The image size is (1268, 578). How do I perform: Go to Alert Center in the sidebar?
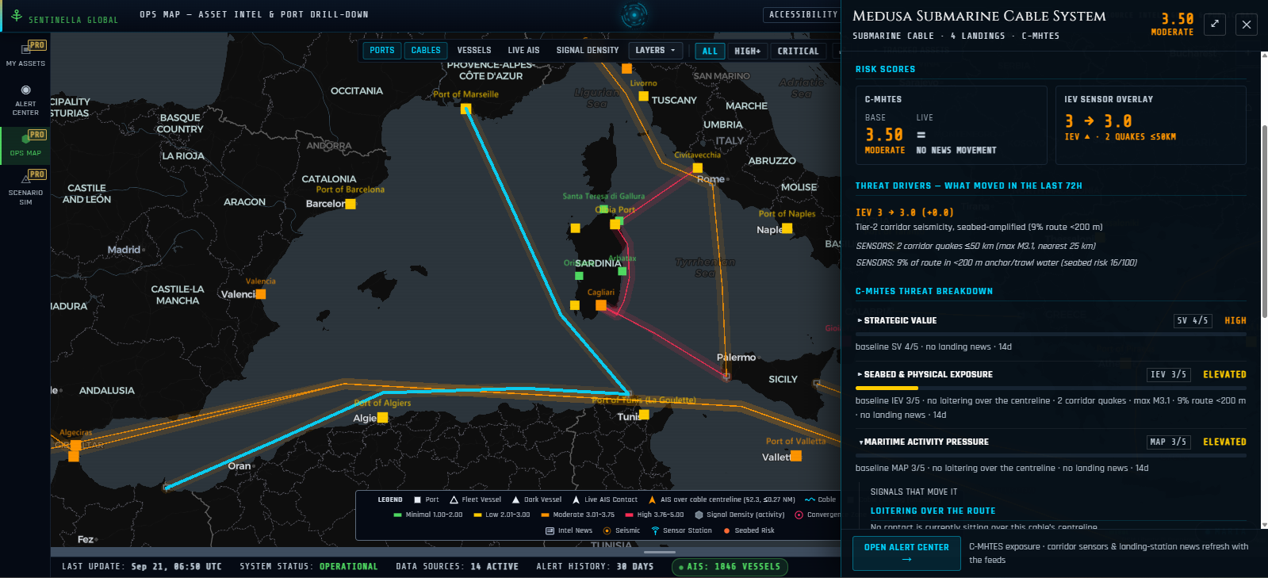pos(25,100)
